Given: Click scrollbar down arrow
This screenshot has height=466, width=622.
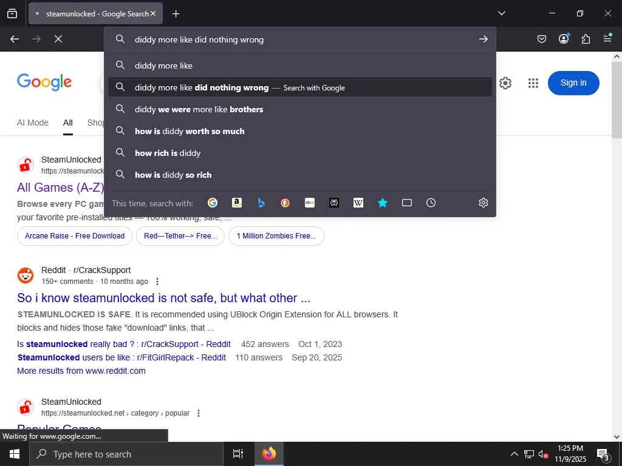Looking at the screenshot, I should coord(617,437).
